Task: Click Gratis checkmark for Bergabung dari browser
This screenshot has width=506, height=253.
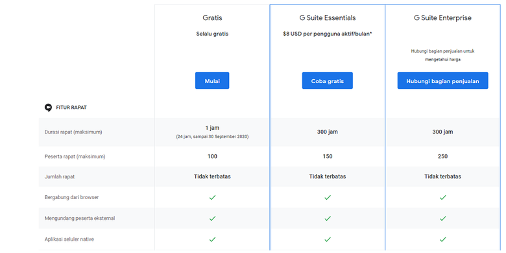Action: 212,197
